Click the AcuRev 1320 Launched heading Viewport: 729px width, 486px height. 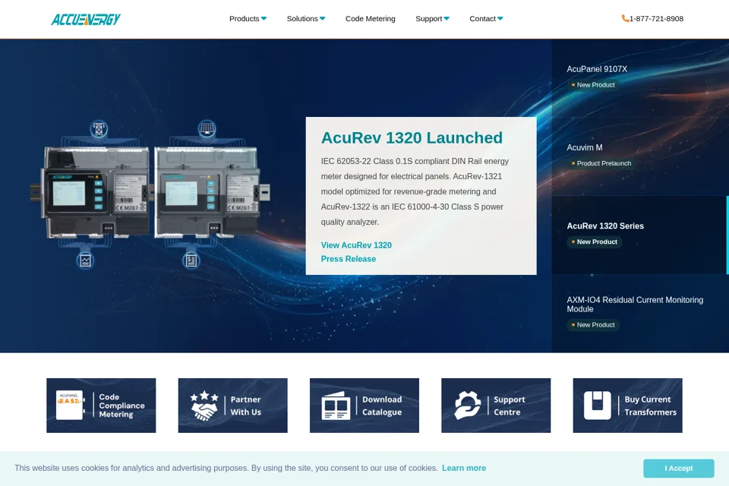(412, 137)
